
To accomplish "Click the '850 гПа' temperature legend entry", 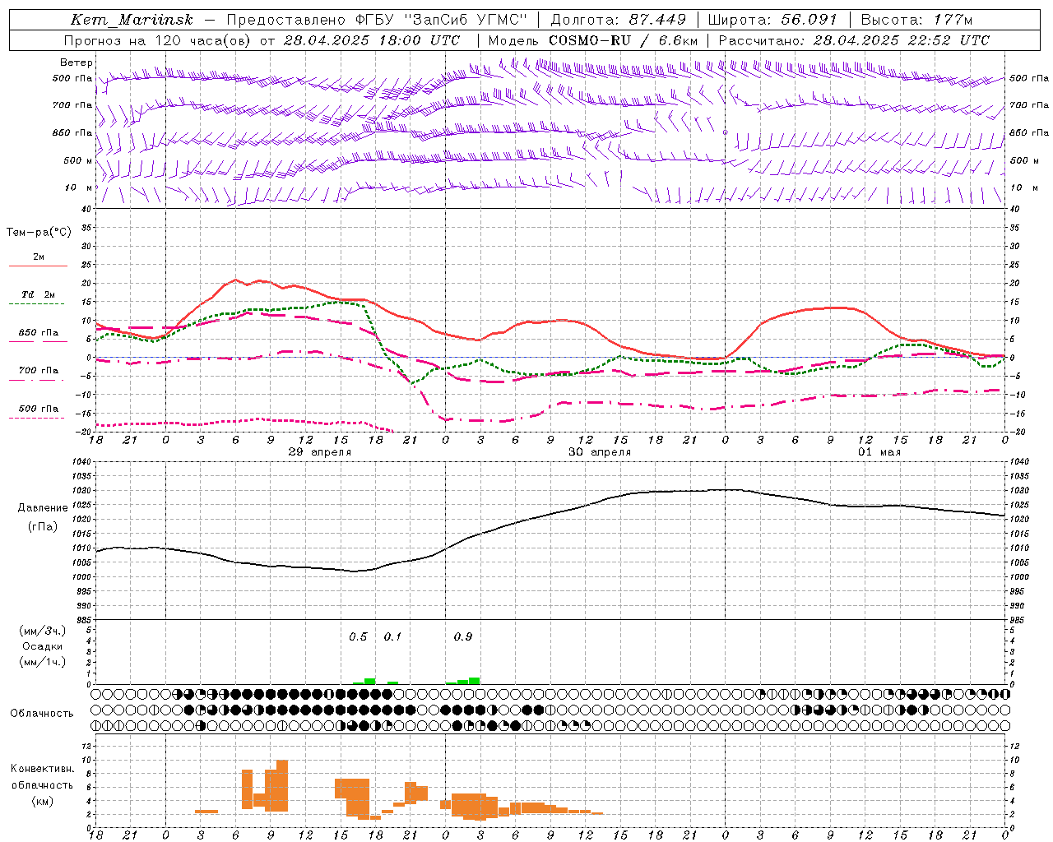I will point(39,333).
